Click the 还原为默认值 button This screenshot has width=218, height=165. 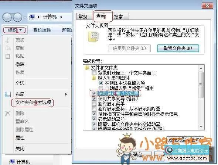[185, 140]
